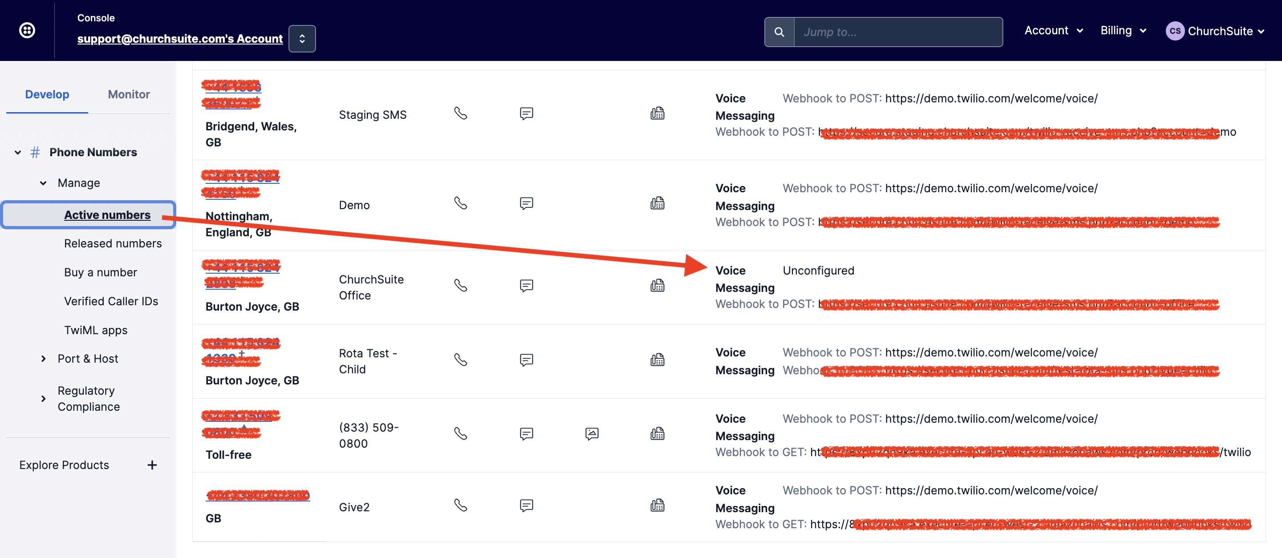Screen dimensions: 1282x558
Task: Click SMS icon in Demo row
Action: tap(526, 203)
